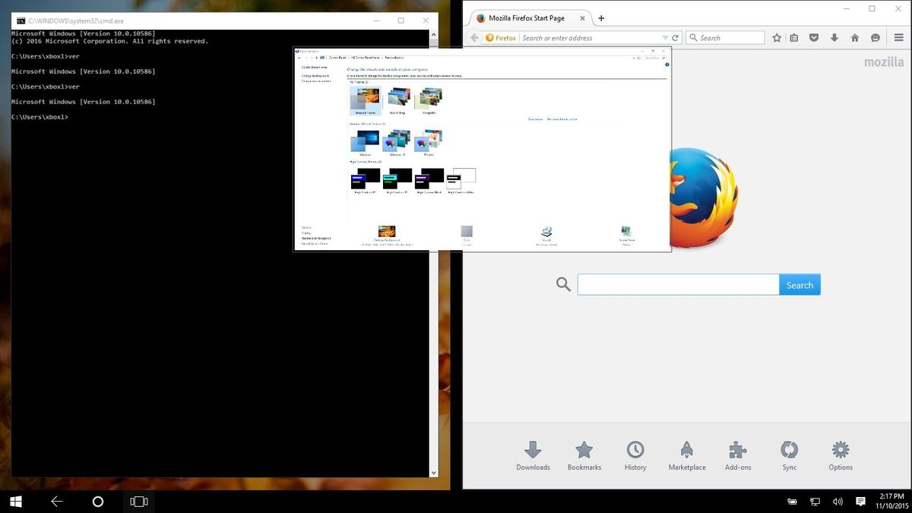Open Change mouse pointers settings
Screen dimensions: 912x513
tap(317, 81)
